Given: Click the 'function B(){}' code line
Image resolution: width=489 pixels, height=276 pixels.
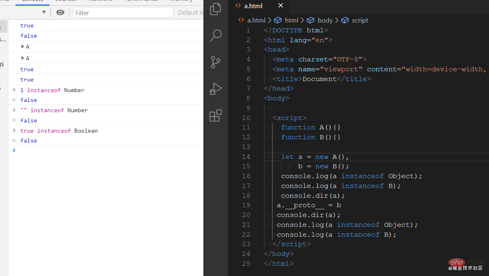Looking at the screenshot, I should [x=311, y=137].
